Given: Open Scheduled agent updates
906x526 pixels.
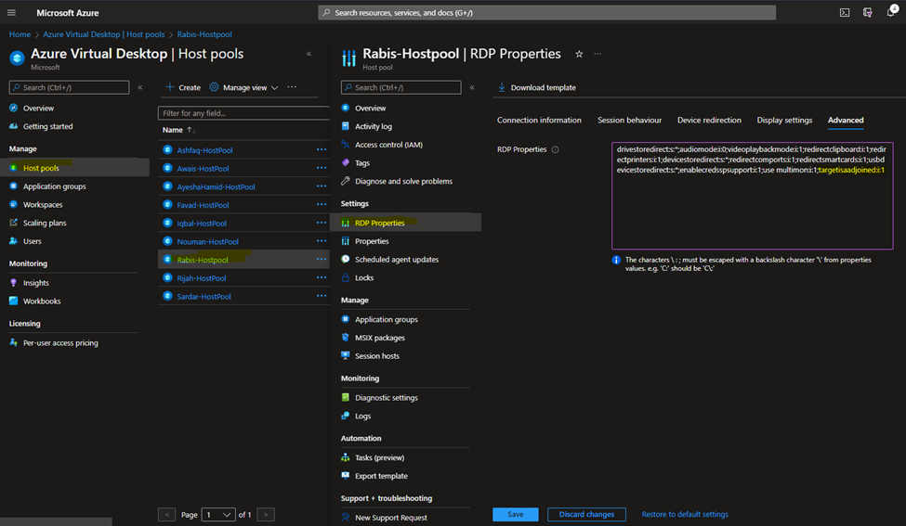Looking at the screenshot, I should (x=397, y=260).
